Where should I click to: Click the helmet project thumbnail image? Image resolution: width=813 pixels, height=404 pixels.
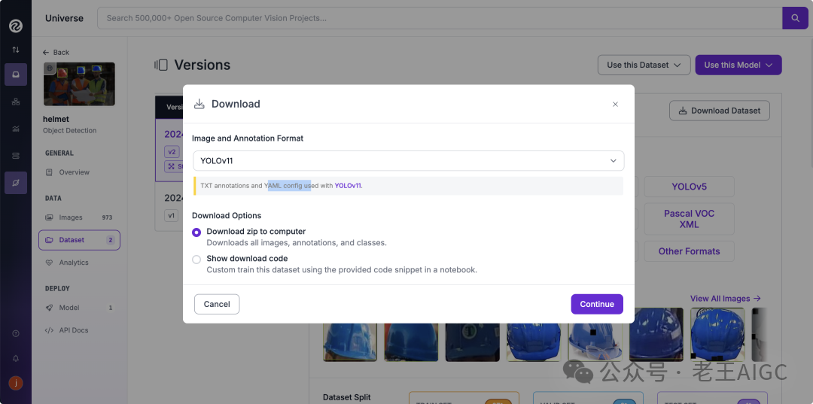(79, 84)
